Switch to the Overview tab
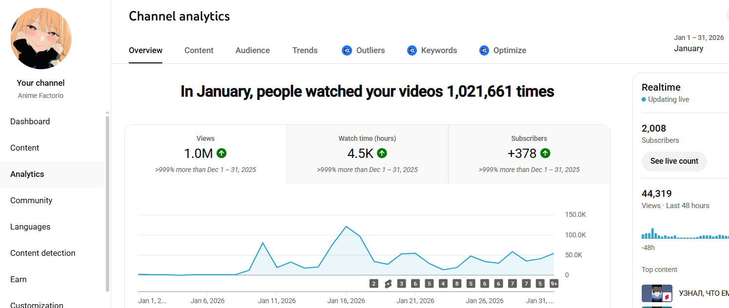 [145, 50]
